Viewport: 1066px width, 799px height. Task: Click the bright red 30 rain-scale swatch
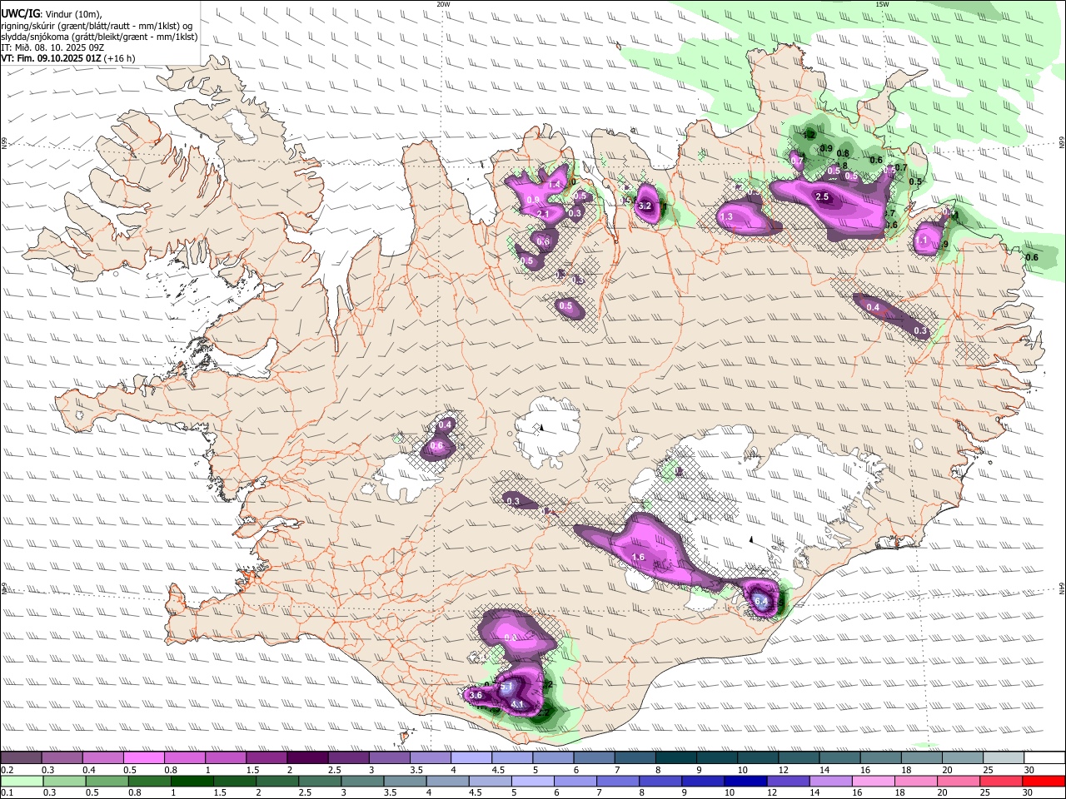[x=1045, y=781]
